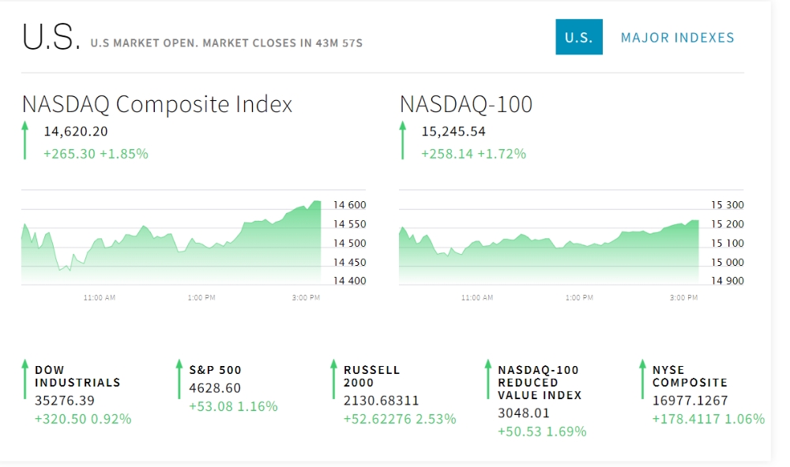The height and width of the screenshot is (467, 790).
Task: Click the NASDAQ-100 green up arrow
Action: pyautogui.click(x=402, y=140)
